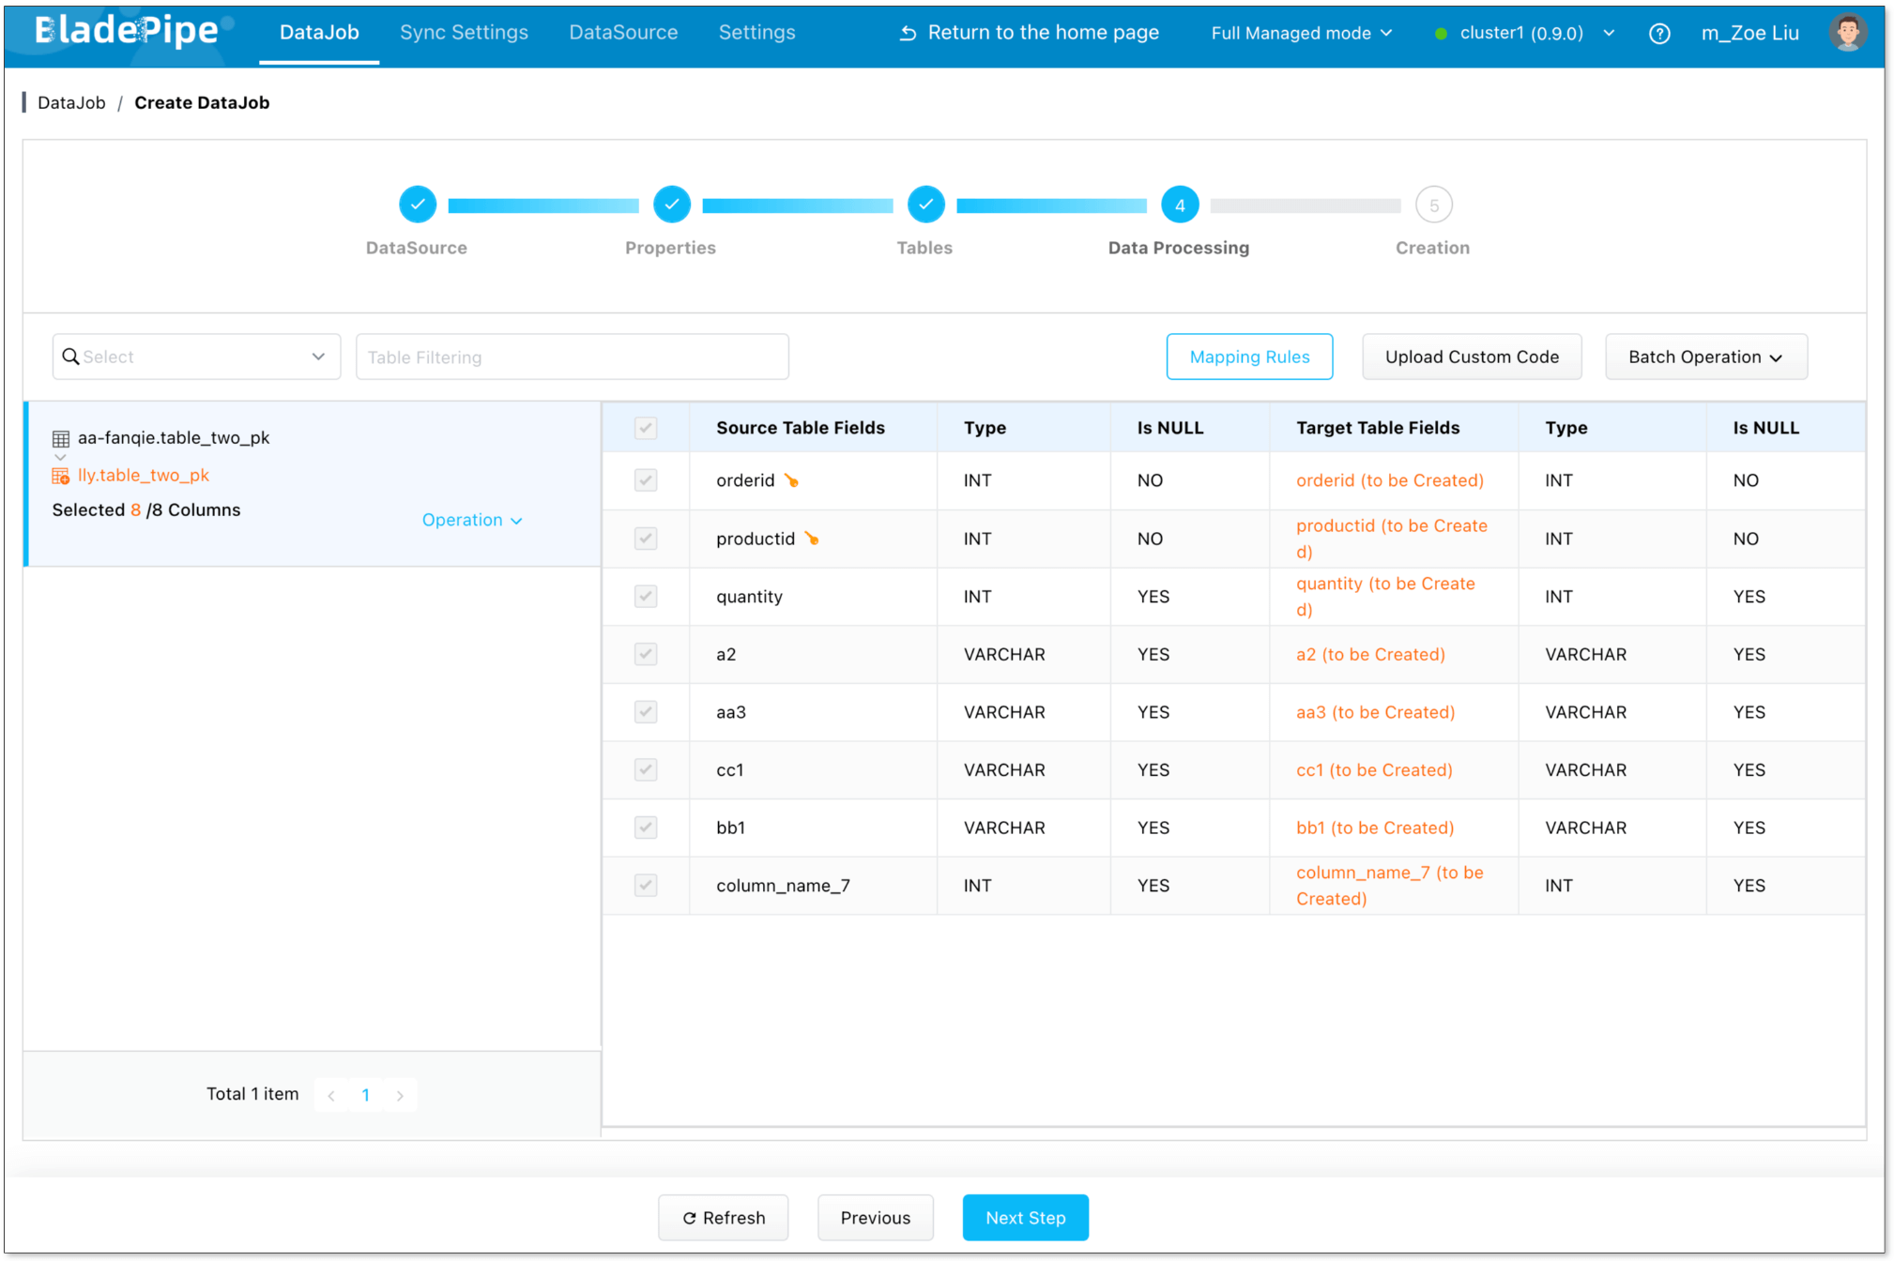
Task: Click the productid primary key icon
Action: click(812, 539)
